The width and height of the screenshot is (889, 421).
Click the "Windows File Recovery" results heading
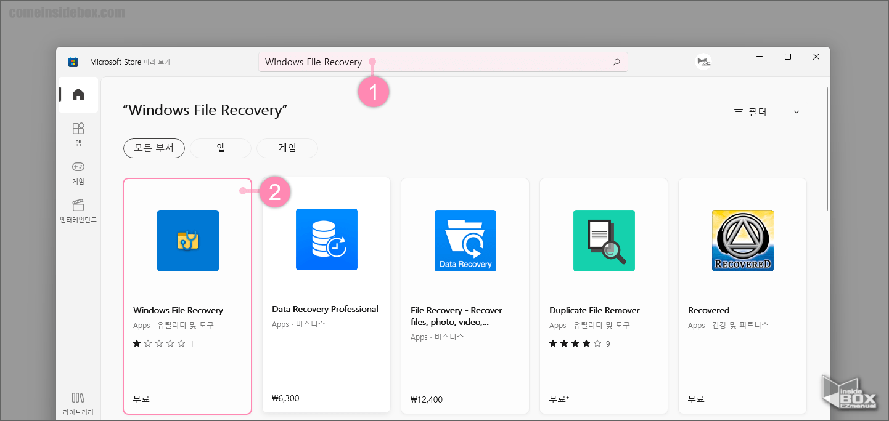pyautogui.click(x=205, y=110)
